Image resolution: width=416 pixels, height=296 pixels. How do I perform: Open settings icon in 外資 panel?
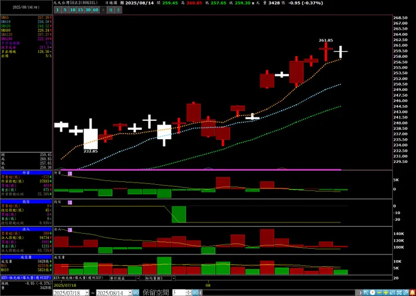[x=70, y=174]
